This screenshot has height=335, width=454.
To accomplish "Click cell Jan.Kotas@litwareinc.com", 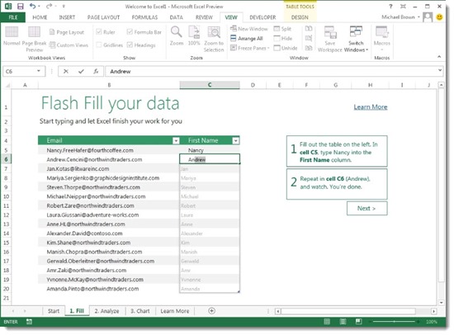I will click(109, 168).
